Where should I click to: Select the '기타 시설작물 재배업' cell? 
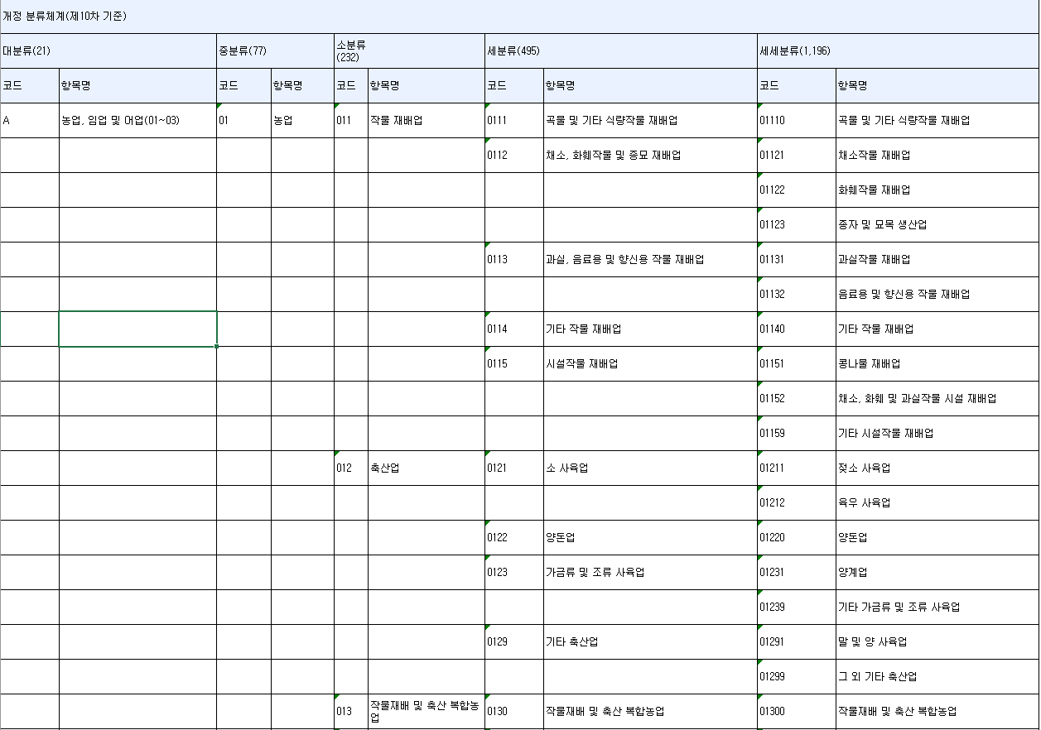[x=938, y=433]
